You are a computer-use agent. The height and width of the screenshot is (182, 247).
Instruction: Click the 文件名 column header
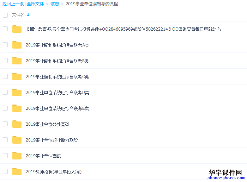click(18, 15)
